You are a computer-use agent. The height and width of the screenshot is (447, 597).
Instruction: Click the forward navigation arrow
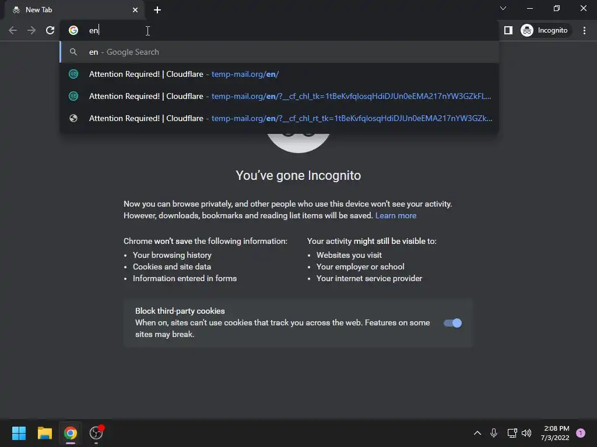pyautogui.click(x=31, y=30)
